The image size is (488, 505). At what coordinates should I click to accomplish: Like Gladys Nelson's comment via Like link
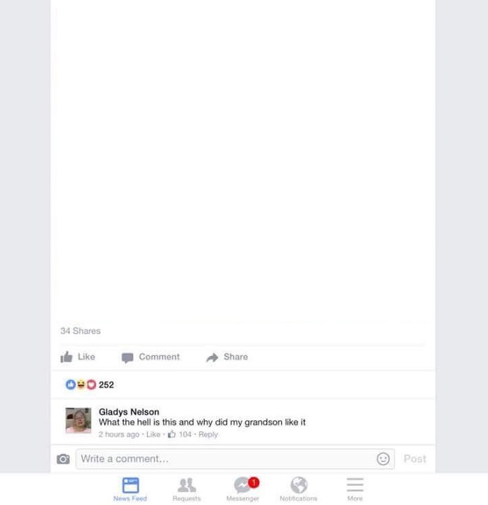coord(153,434)
